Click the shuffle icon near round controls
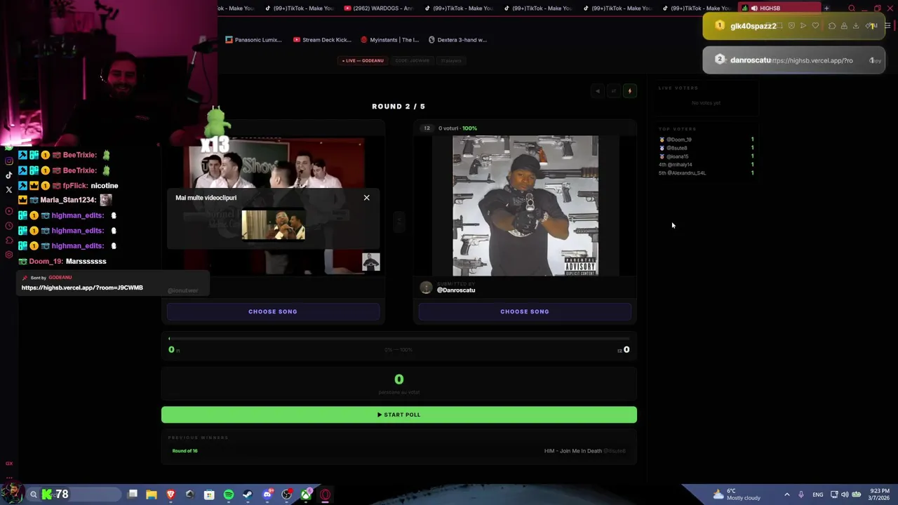Image resolution: width=898 pixels, height=505 pixels. click(x=614, y=90)
